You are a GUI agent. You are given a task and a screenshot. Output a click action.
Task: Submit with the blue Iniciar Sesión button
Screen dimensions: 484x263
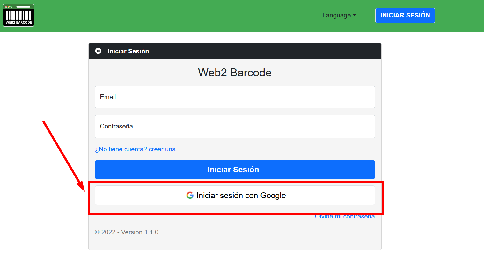tap(235, 170)
